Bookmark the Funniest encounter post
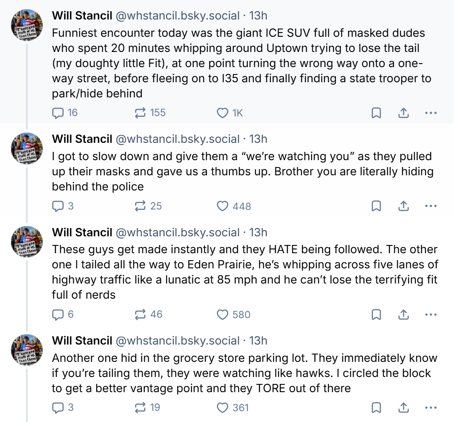 376,113
